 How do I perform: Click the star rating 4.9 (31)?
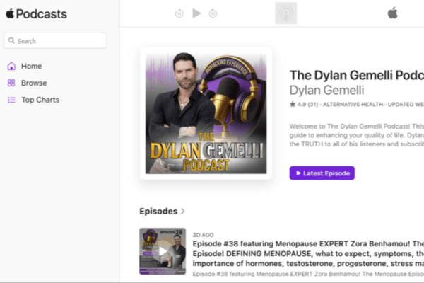[304, 105]
